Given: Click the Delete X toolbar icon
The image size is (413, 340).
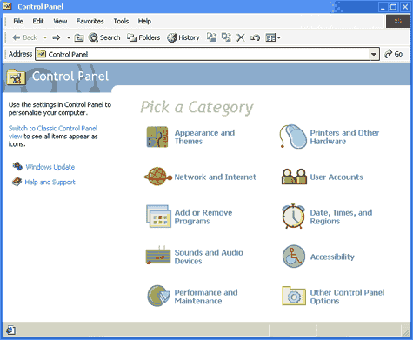Looking at the screenshot, I should coord(241,37).
